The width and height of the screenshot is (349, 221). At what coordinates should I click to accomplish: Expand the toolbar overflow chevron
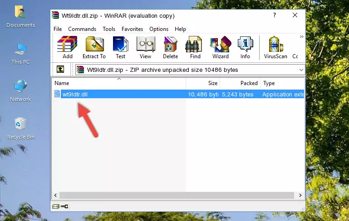301,36
